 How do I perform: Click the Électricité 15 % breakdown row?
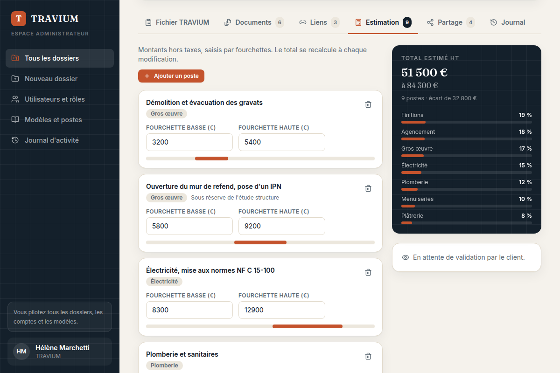pyautogui.click(x=467, y=168)
